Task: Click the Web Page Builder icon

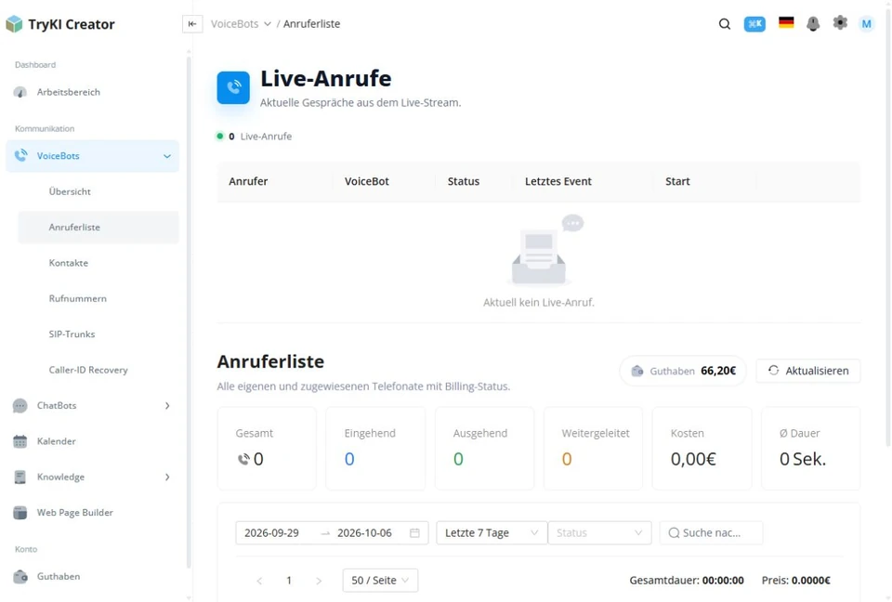Action: click(x=20, y=513)
